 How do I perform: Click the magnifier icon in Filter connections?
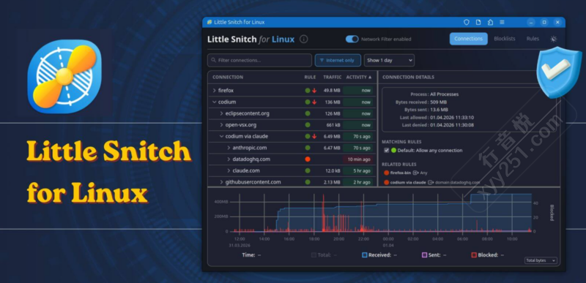point(213,60)
